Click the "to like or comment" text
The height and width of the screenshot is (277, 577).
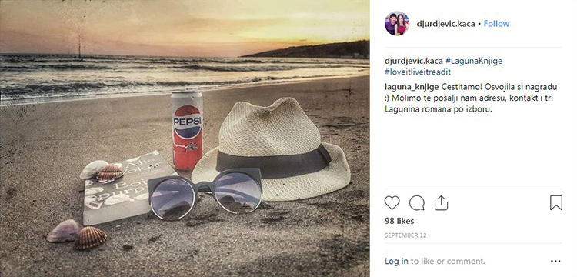[x=448, y=261]
